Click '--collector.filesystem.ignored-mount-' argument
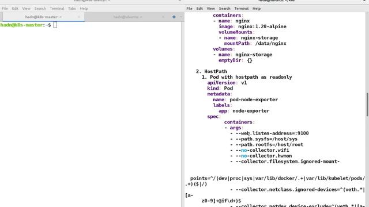This screenshot has width=369, height=207. (288, 162)
